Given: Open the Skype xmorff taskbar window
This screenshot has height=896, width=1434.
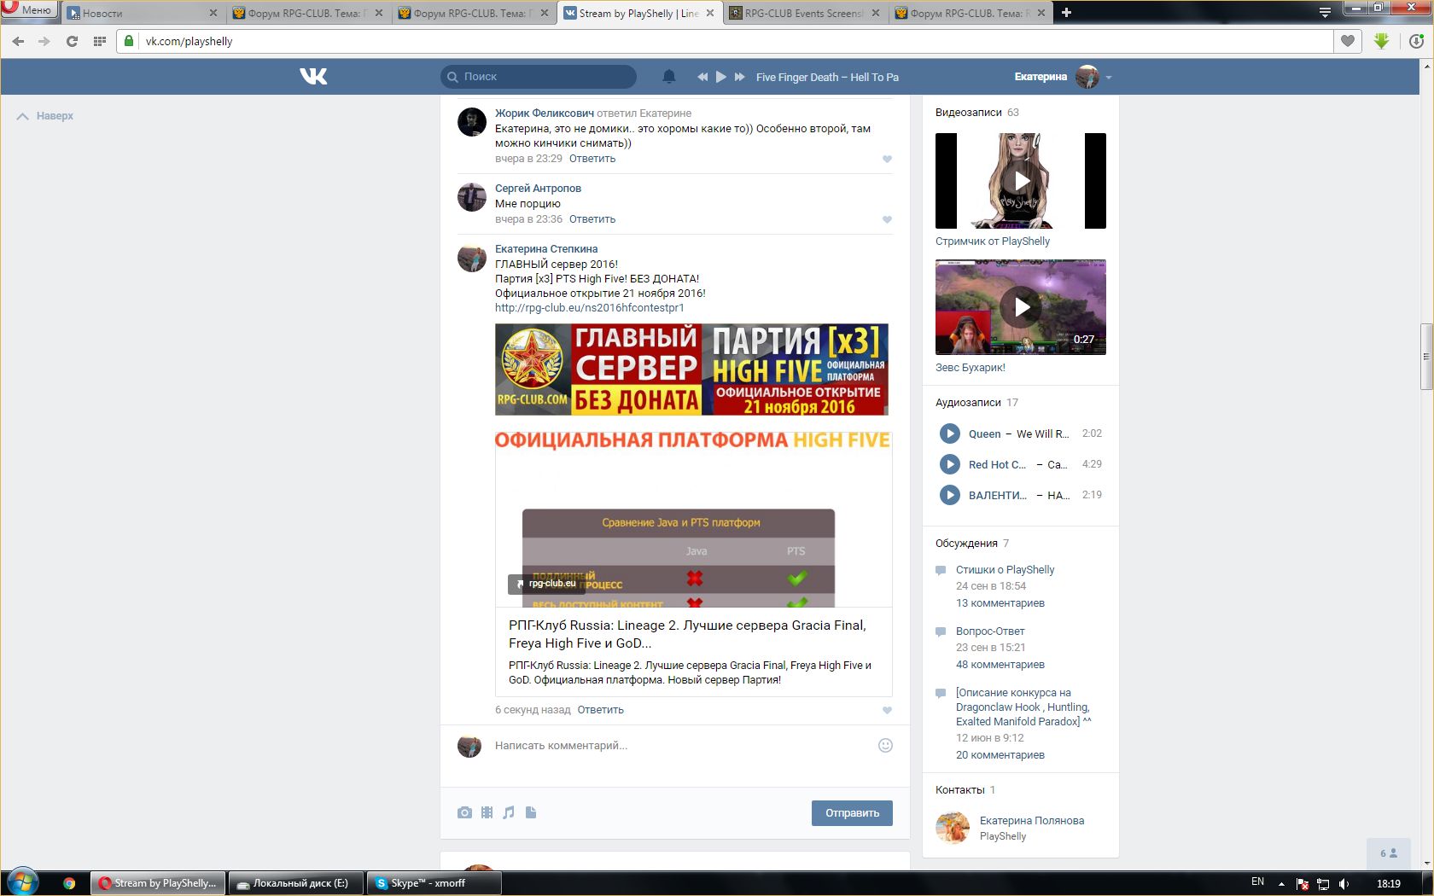Looking at the screenshot, I should (434, 883).
